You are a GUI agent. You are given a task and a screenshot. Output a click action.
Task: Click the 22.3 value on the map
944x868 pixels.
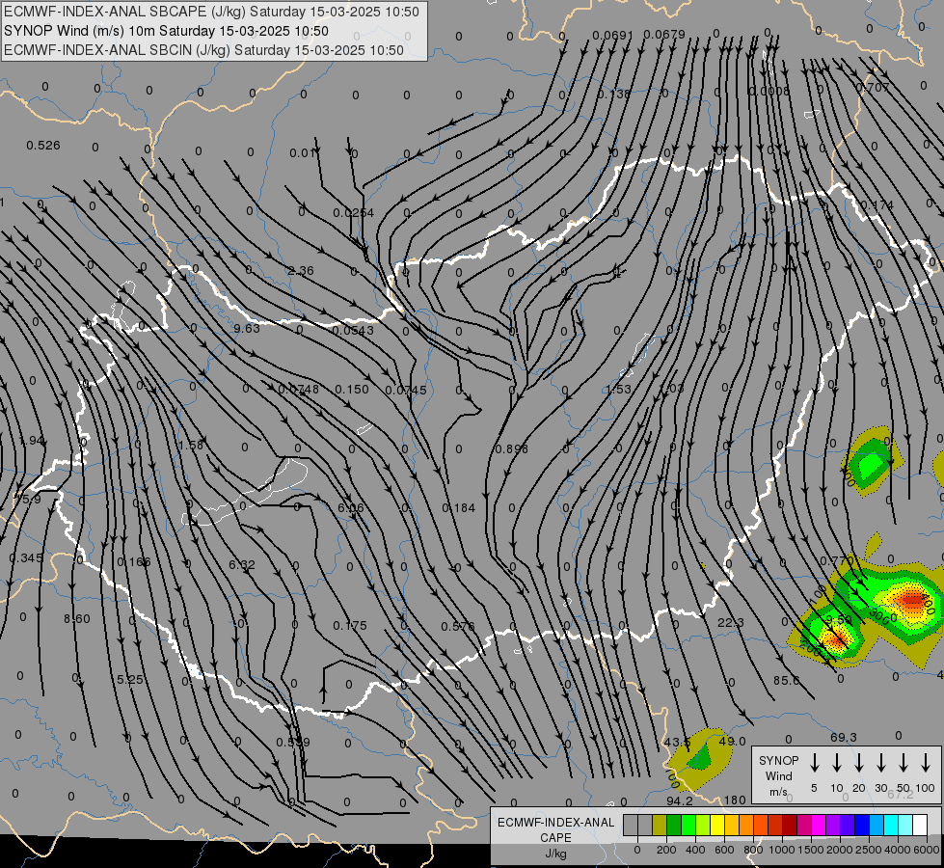(x=731, y=623)
